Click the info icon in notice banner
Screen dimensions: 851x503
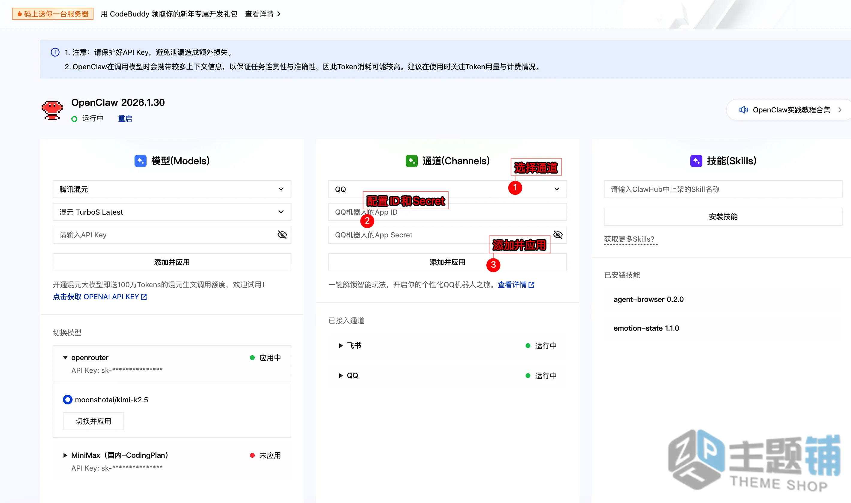(x=55, y=52)
